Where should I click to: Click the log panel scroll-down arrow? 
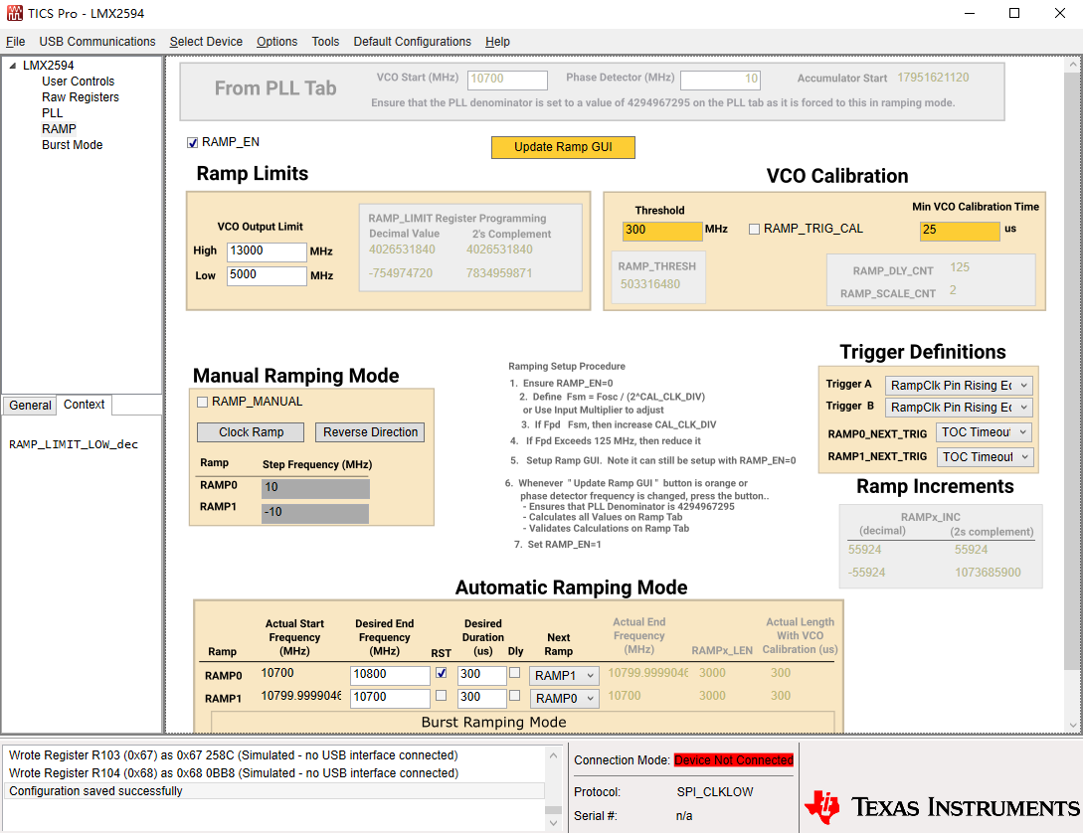pos(553,823)
